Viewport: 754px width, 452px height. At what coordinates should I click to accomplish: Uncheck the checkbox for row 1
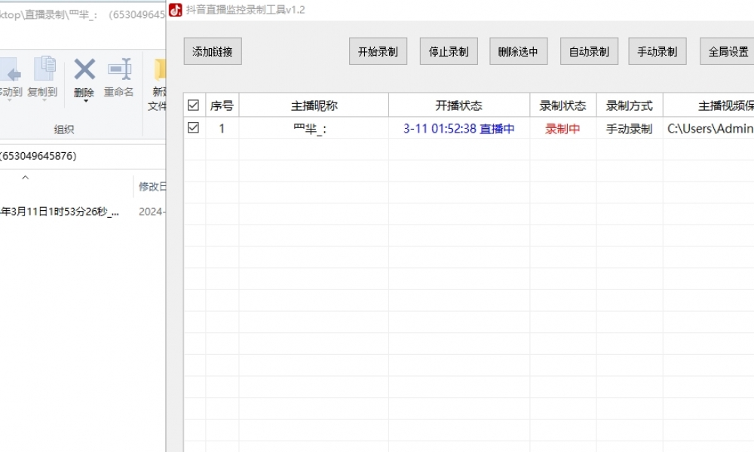[194, 128]
